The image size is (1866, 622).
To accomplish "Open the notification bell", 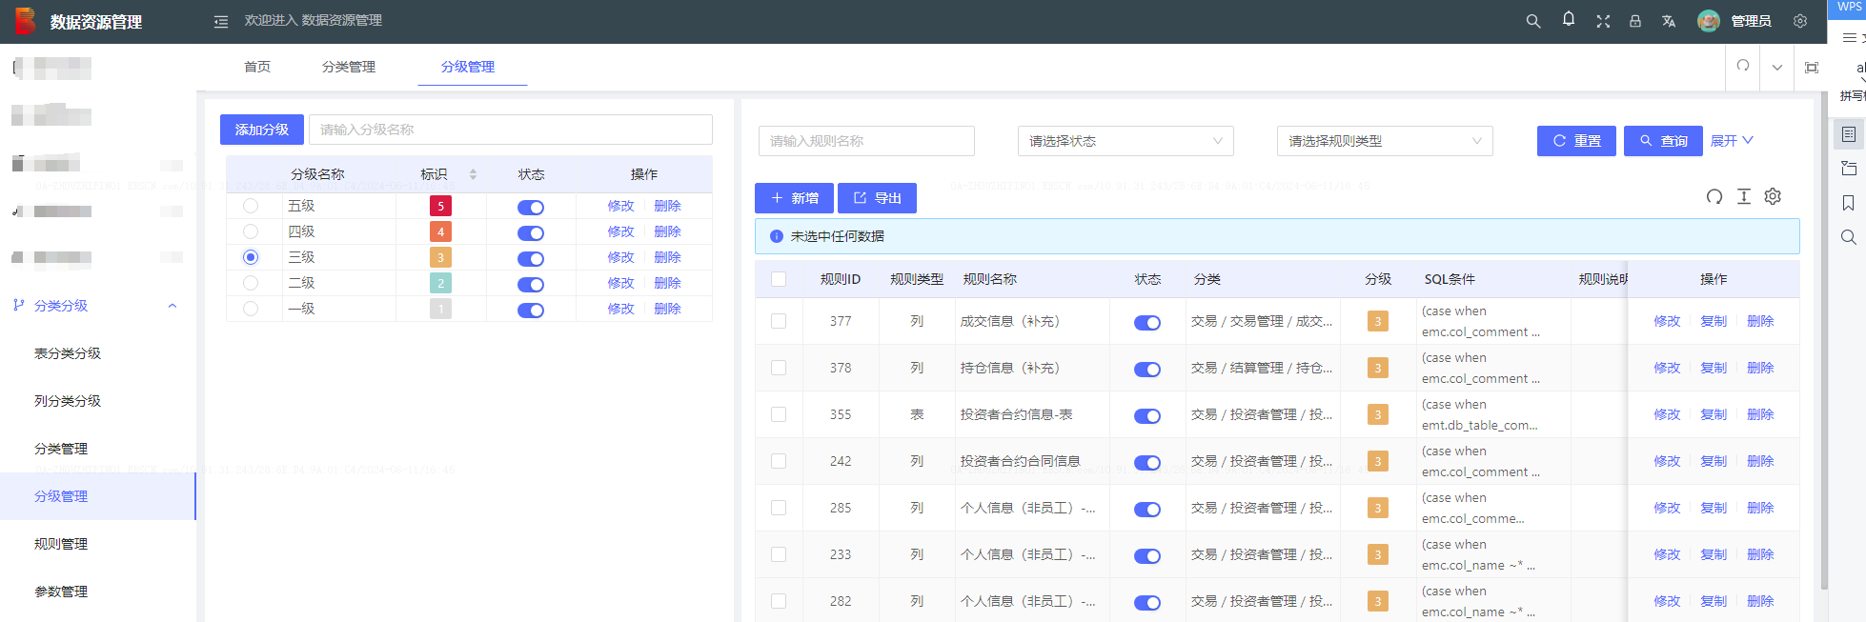I will [x=1569, y=20].
